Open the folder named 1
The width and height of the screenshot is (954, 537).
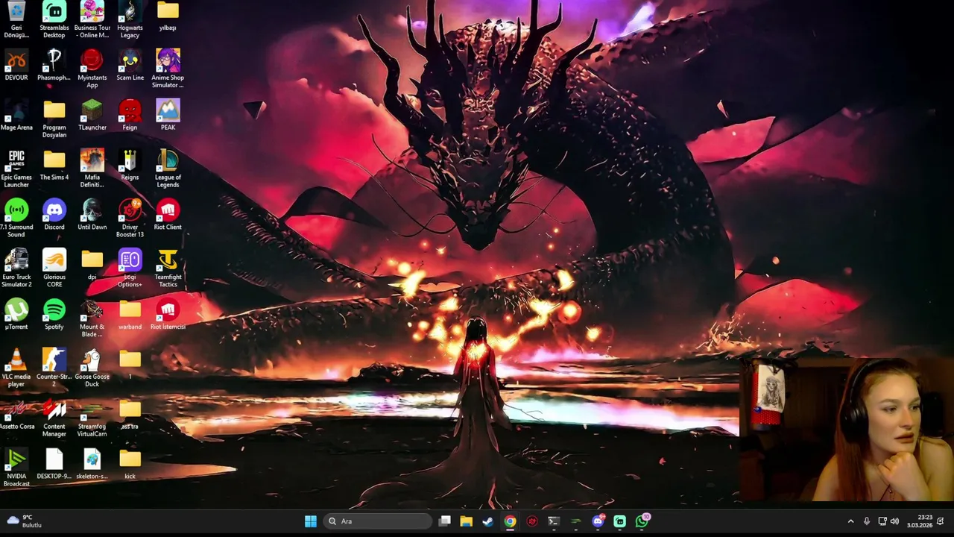[130, 365]
